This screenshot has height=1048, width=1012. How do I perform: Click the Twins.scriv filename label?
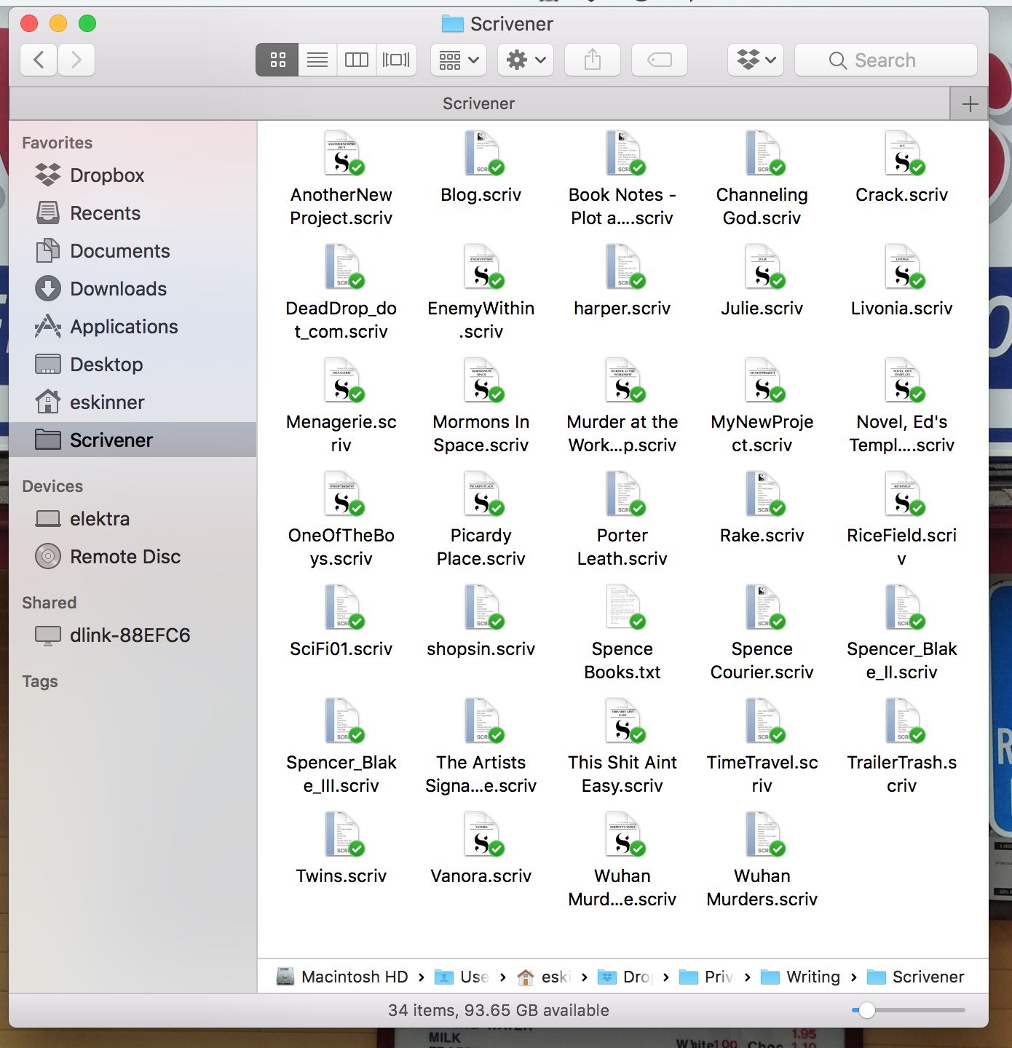tap(341, 876)
